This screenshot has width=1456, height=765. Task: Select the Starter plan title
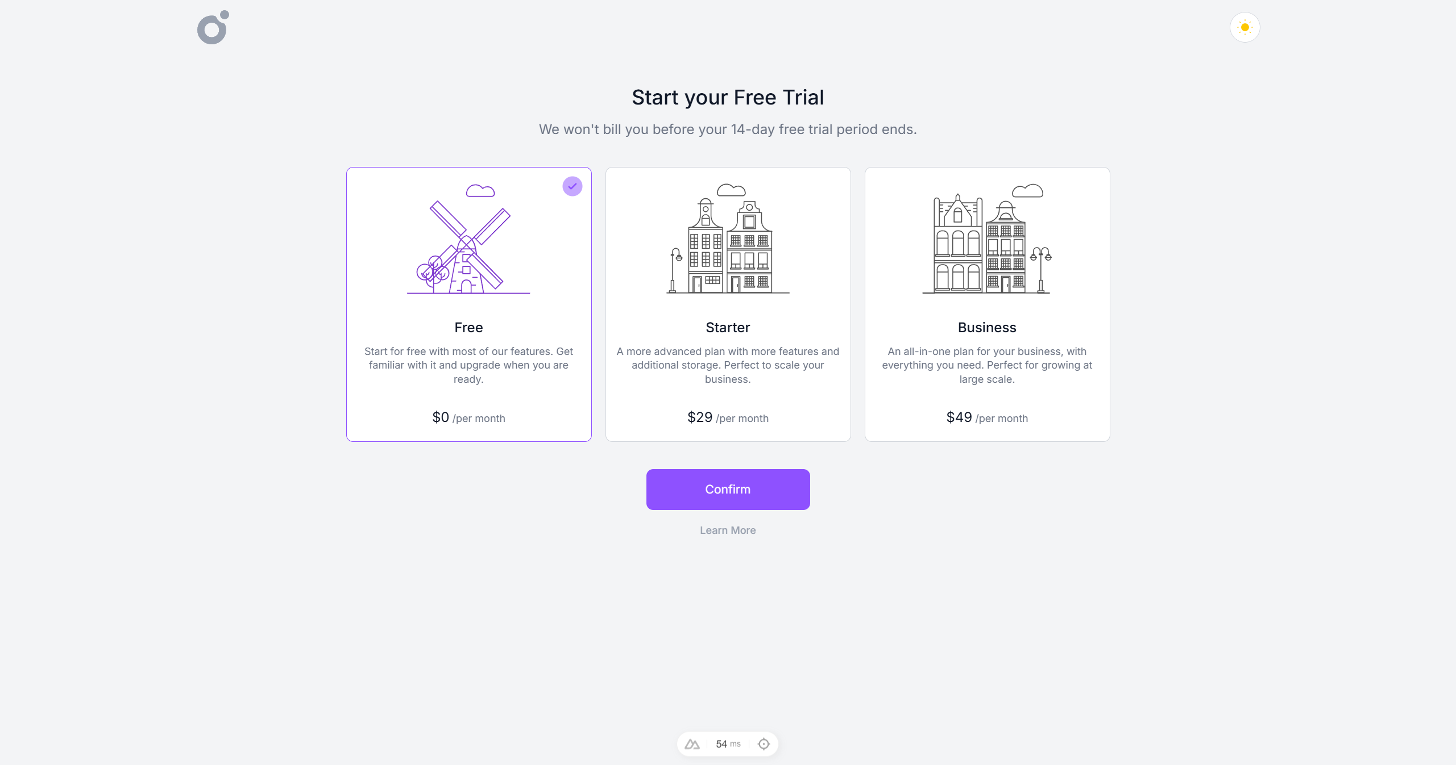[x=728, y=328]
